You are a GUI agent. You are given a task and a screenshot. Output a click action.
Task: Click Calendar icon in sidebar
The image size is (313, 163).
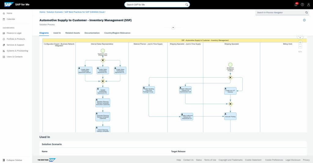pyautogui.click(x=4, y=19)
